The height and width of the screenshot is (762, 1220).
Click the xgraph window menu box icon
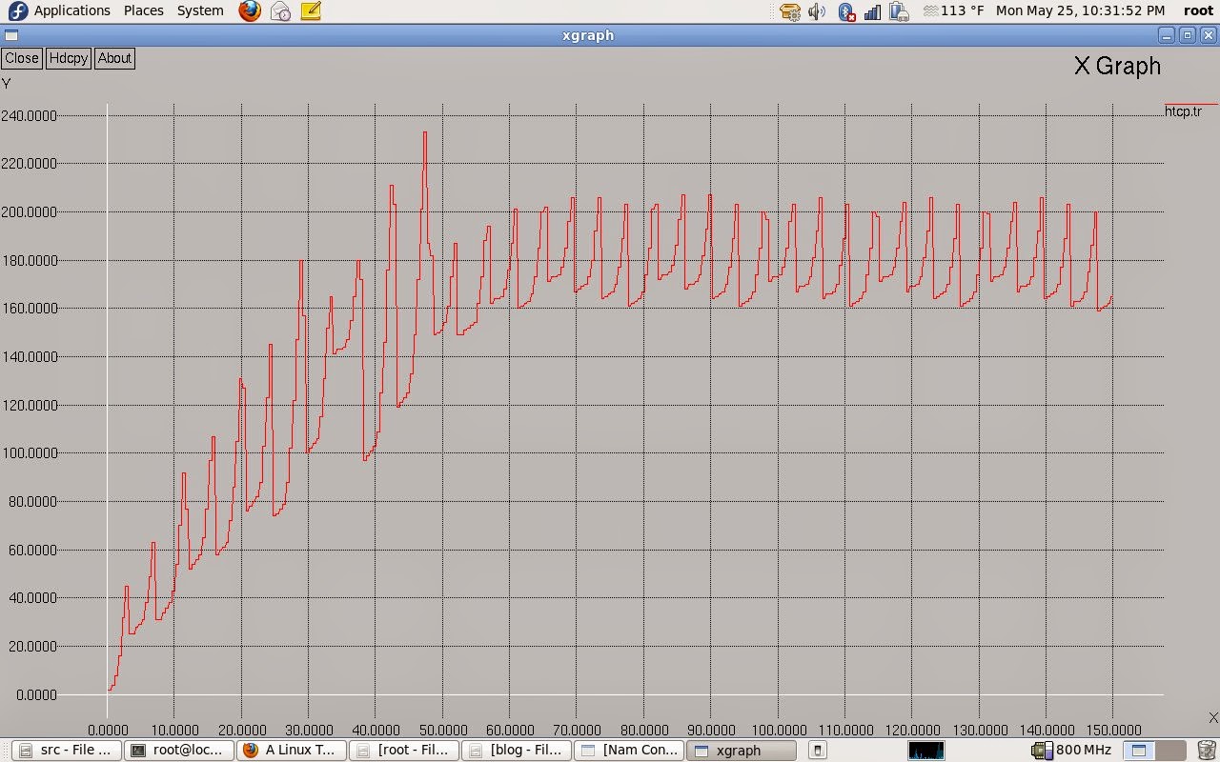click(x=10, y=34)
